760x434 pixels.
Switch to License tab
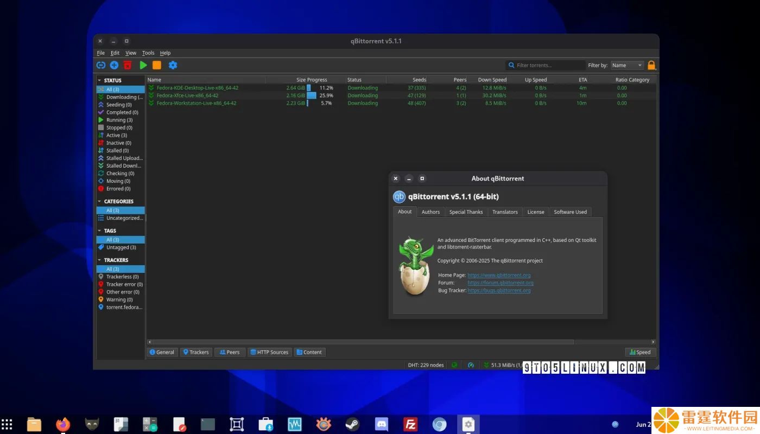click(536, 212)
